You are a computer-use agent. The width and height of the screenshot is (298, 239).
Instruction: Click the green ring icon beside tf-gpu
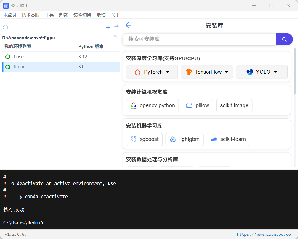[x=8, y=67]
